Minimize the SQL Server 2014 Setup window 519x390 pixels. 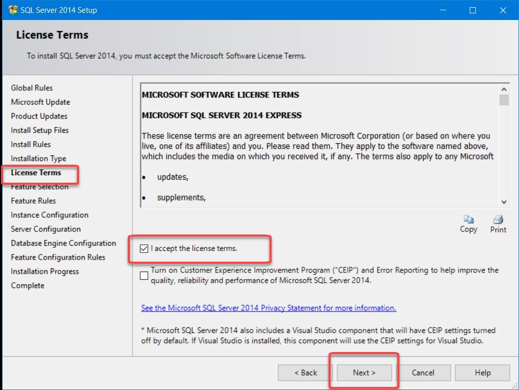(x=443, y=10)
